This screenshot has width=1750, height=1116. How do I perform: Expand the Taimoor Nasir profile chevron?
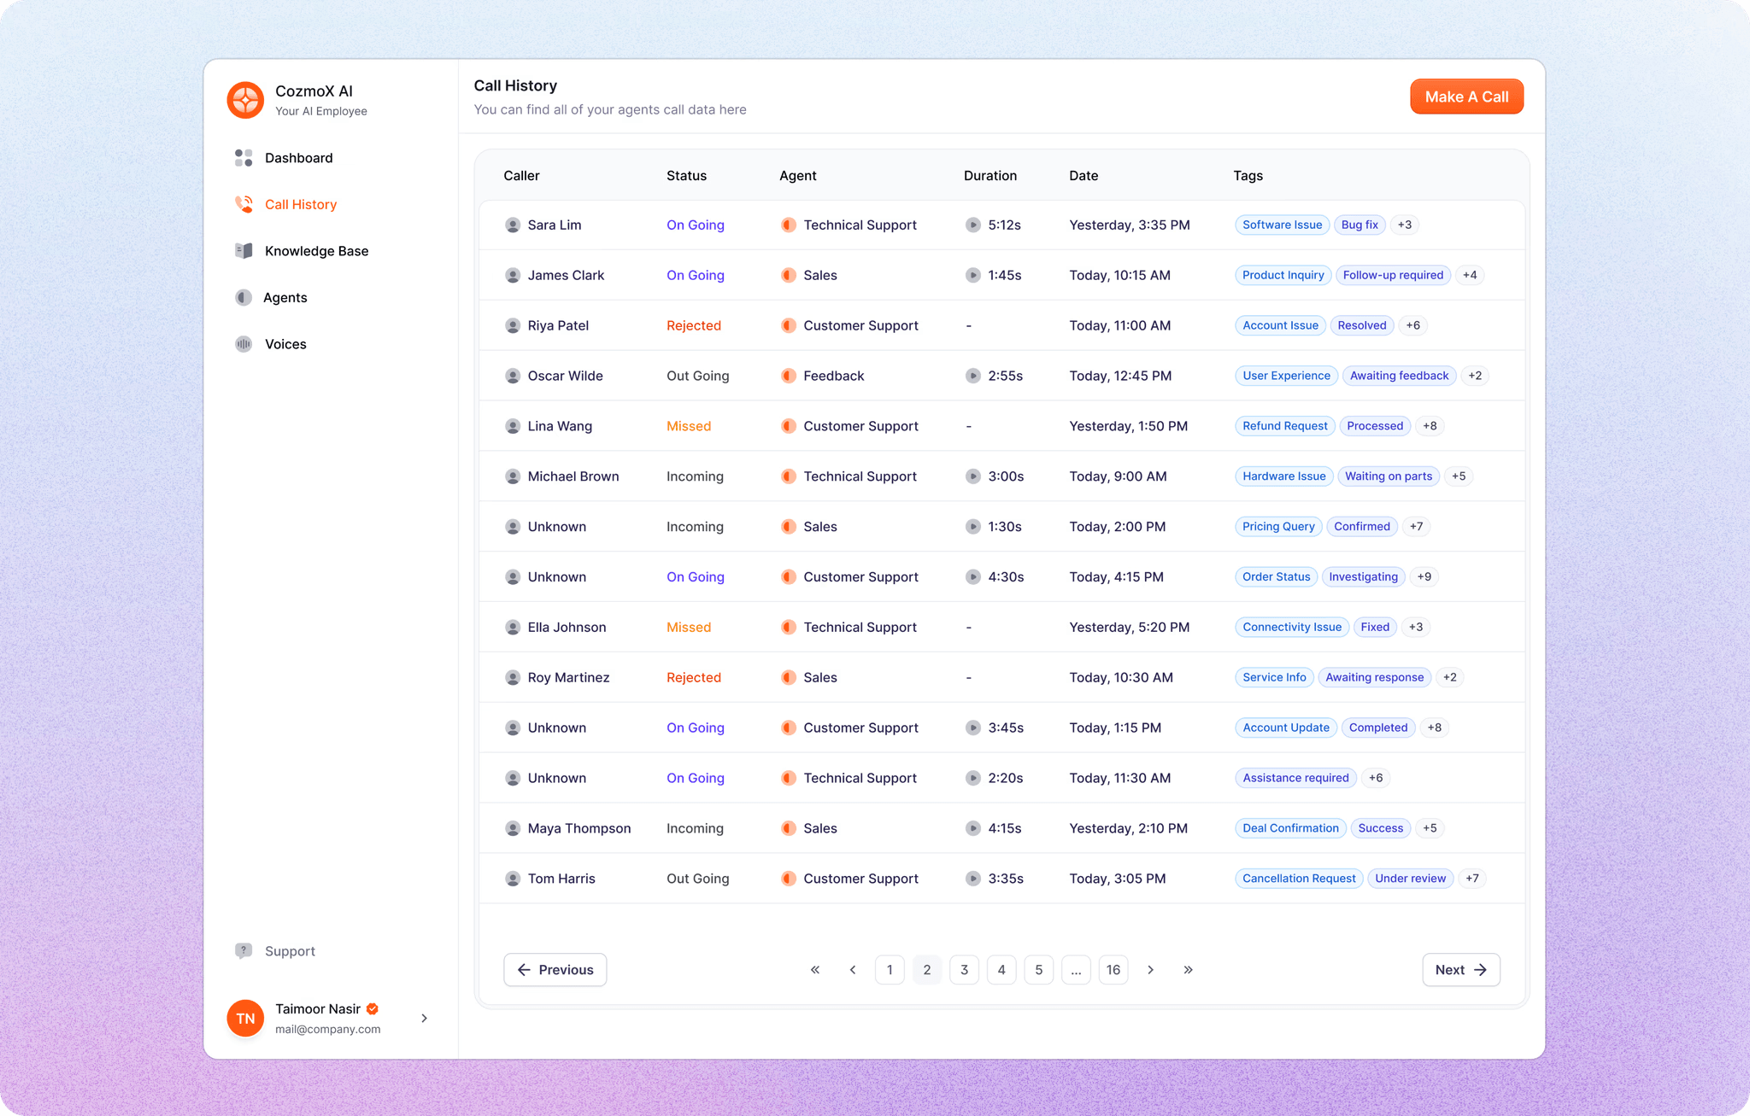(424, 1018)
